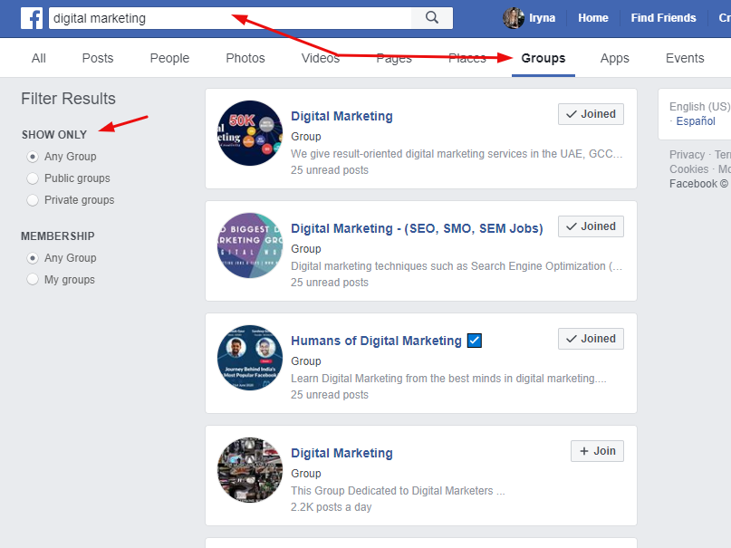This screenshot has width=731, height=548.
Task: Click the search magnifier button
Action: [432, 18]
